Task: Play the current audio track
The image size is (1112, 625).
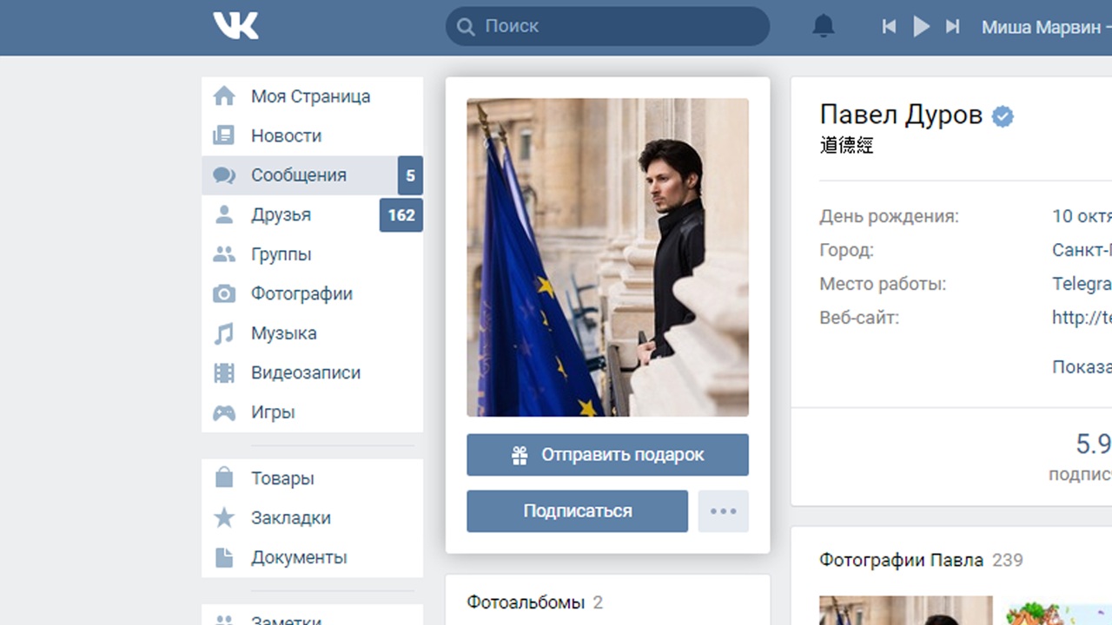Action: pos(921,26)
